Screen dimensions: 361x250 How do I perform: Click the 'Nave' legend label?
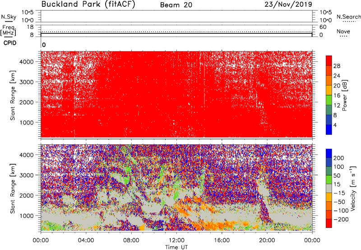coord(343,32)
